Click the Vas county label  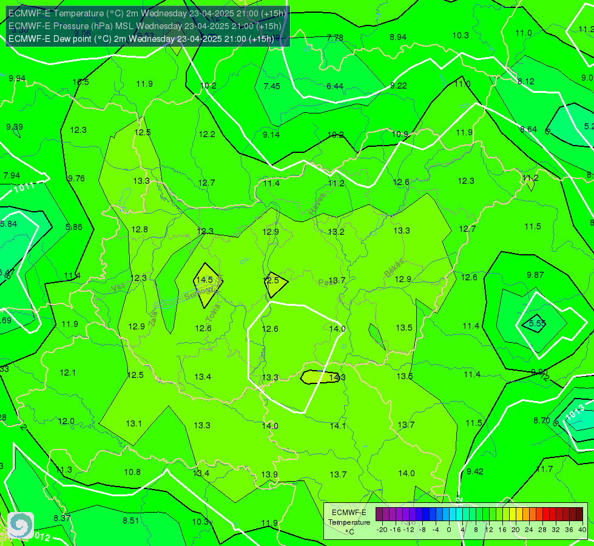[x=118, y=288]
